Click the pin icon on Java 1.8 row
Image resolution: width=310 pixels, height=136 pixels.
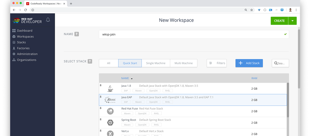coord(101,85)
